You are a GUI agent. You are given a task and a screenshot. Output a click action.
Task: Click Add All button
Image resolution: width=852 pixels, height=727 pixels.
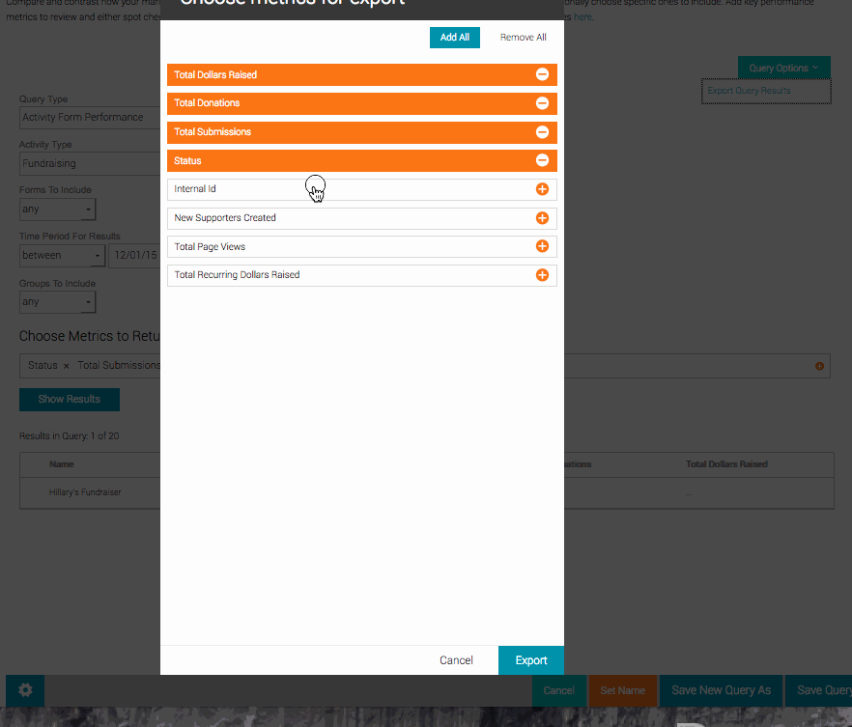(455, 38)
